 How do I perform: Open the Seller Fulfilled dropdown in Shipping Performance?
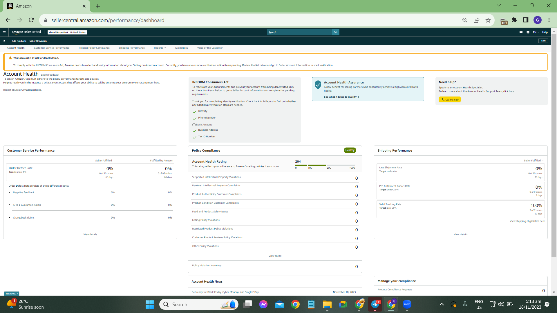pyautogui.click(x=534, y=161)
